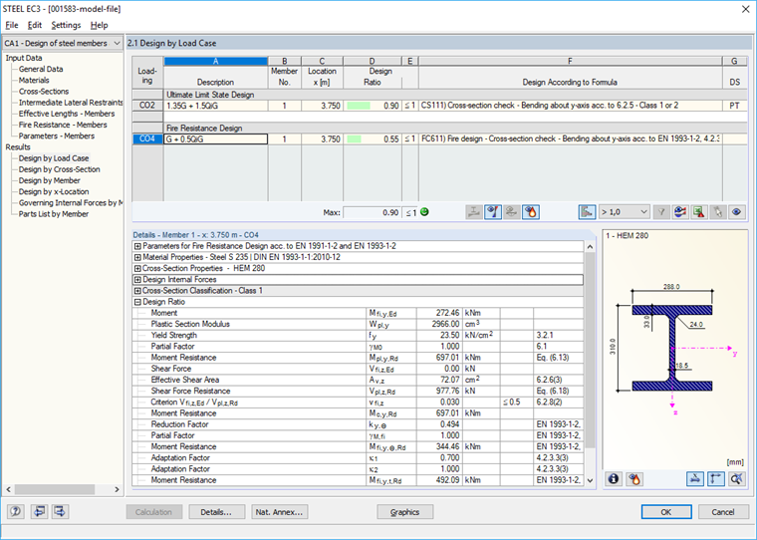Click the funnel filter icon

661,212
